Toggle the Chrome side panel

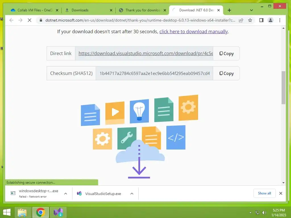point(261,20)
